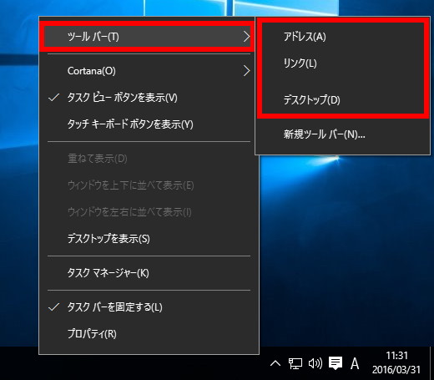Enable タッチ キーボード ボタンを表示(Y)
Image resolution: width=434 pixels, height=380 pixels.
[x=149, y=124]
